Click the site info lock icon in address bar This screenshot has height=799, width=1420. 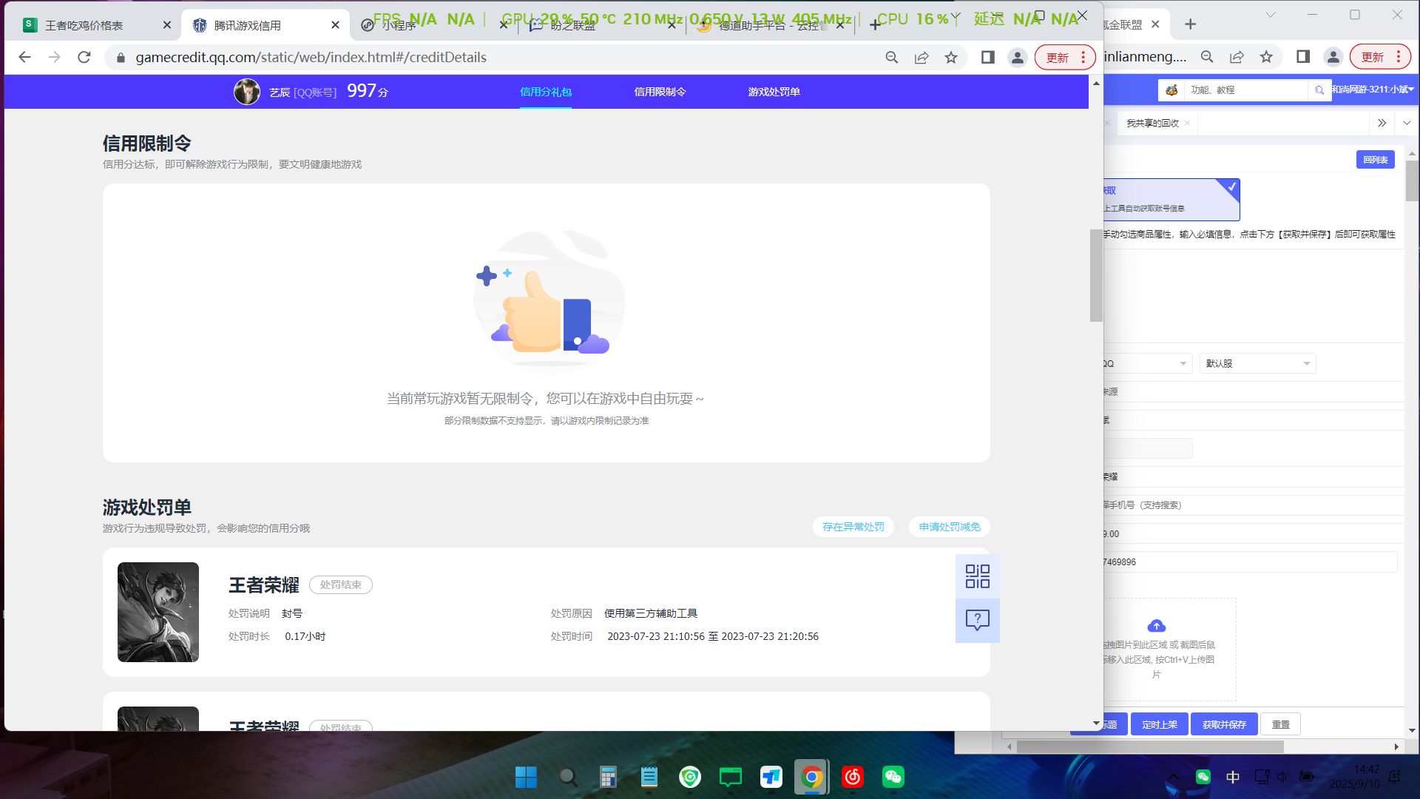tap(121, 57)
